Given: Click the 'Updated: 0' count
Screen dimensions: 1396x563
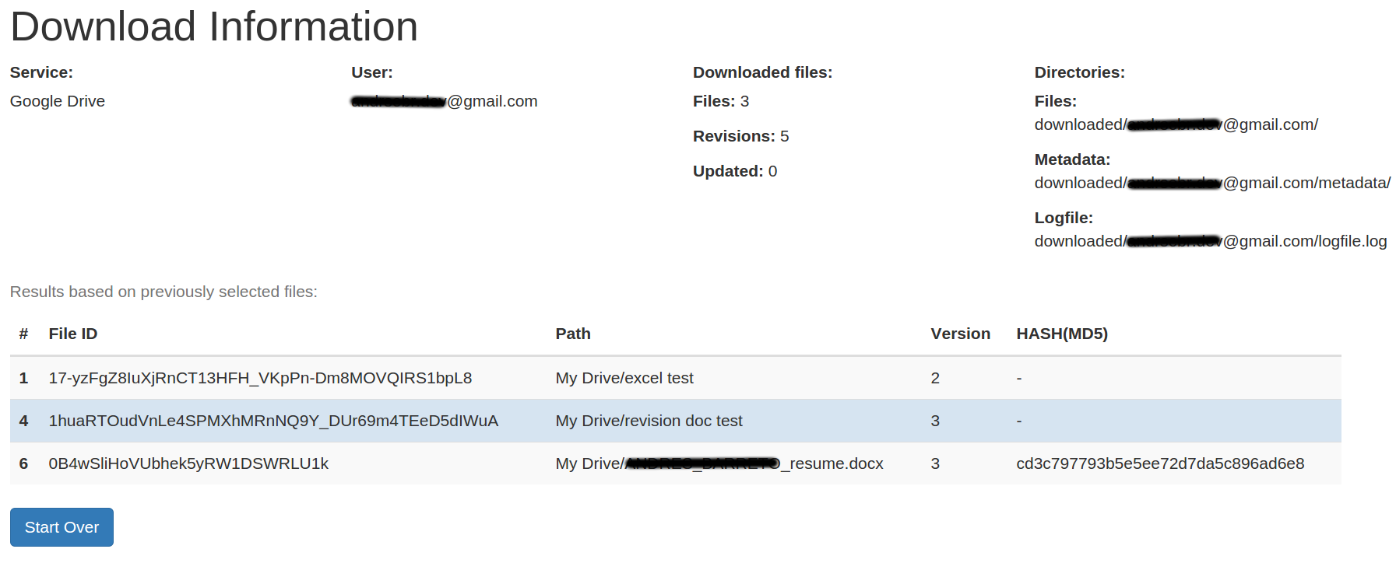Looking at the screenshot, I should pos(734,171).
